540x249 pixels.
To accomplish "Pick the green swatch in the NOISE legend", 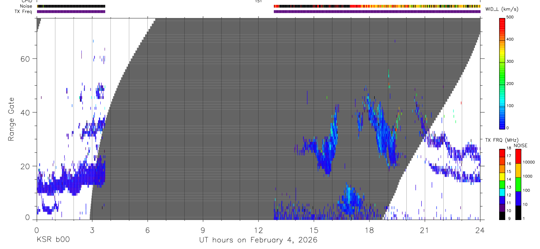I will tap(518, 184).
